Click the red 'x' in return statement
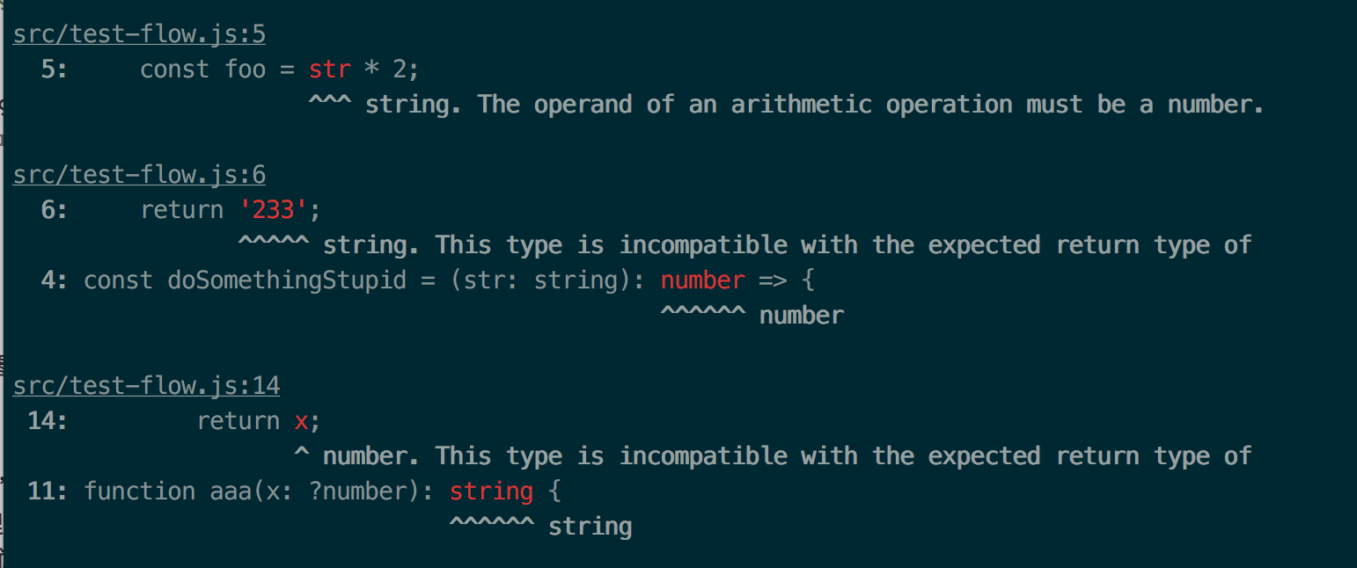Screen dimensions: 1357x568 point(301,421)
